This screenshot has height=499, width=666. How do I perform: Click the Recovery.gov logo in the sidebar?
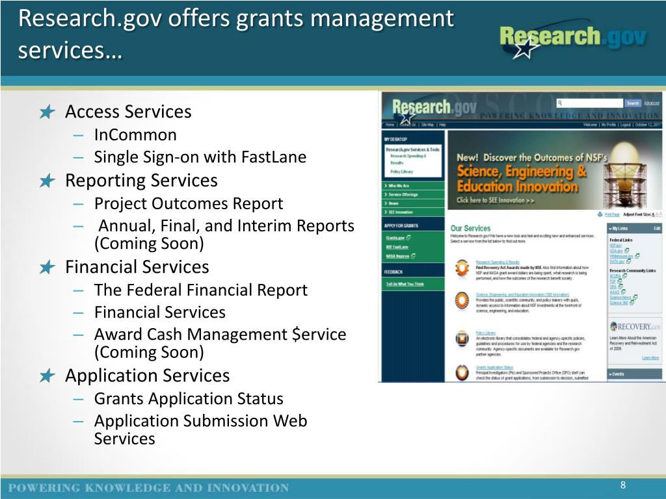click(635, 326)
